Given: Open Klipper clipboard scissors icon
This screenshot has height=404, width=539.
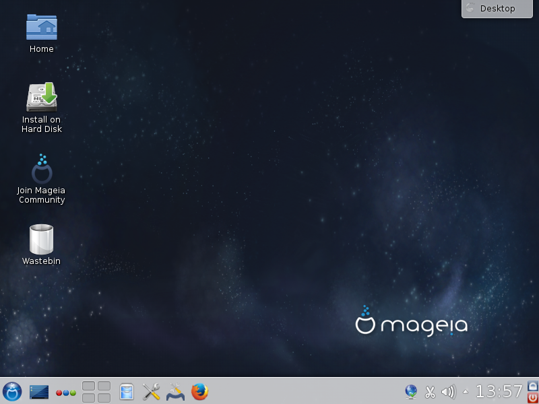Looking at the screenshot, I should click(x=430, y=391).
